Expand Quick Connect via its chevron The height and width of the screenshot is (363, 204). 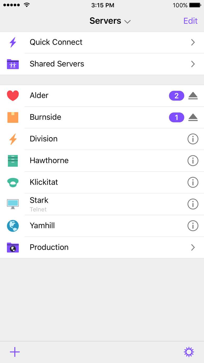pos(193,42)
